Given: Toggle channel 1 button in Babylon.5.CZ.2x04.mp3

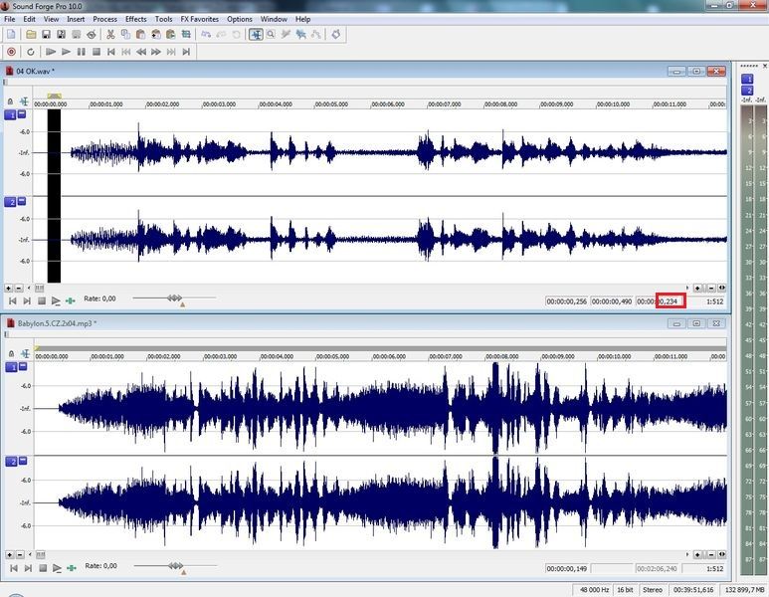Looking at the screenshot, I should pyautogui.click(x=11, y=367).
